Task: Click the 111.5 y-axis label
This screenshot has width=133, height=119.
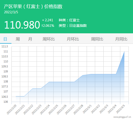Action: tap(5, 46)
